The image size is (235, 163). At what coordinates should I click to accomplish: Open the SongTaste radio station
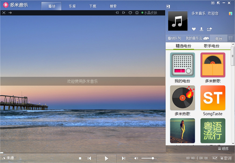click(x=213, y=98)
